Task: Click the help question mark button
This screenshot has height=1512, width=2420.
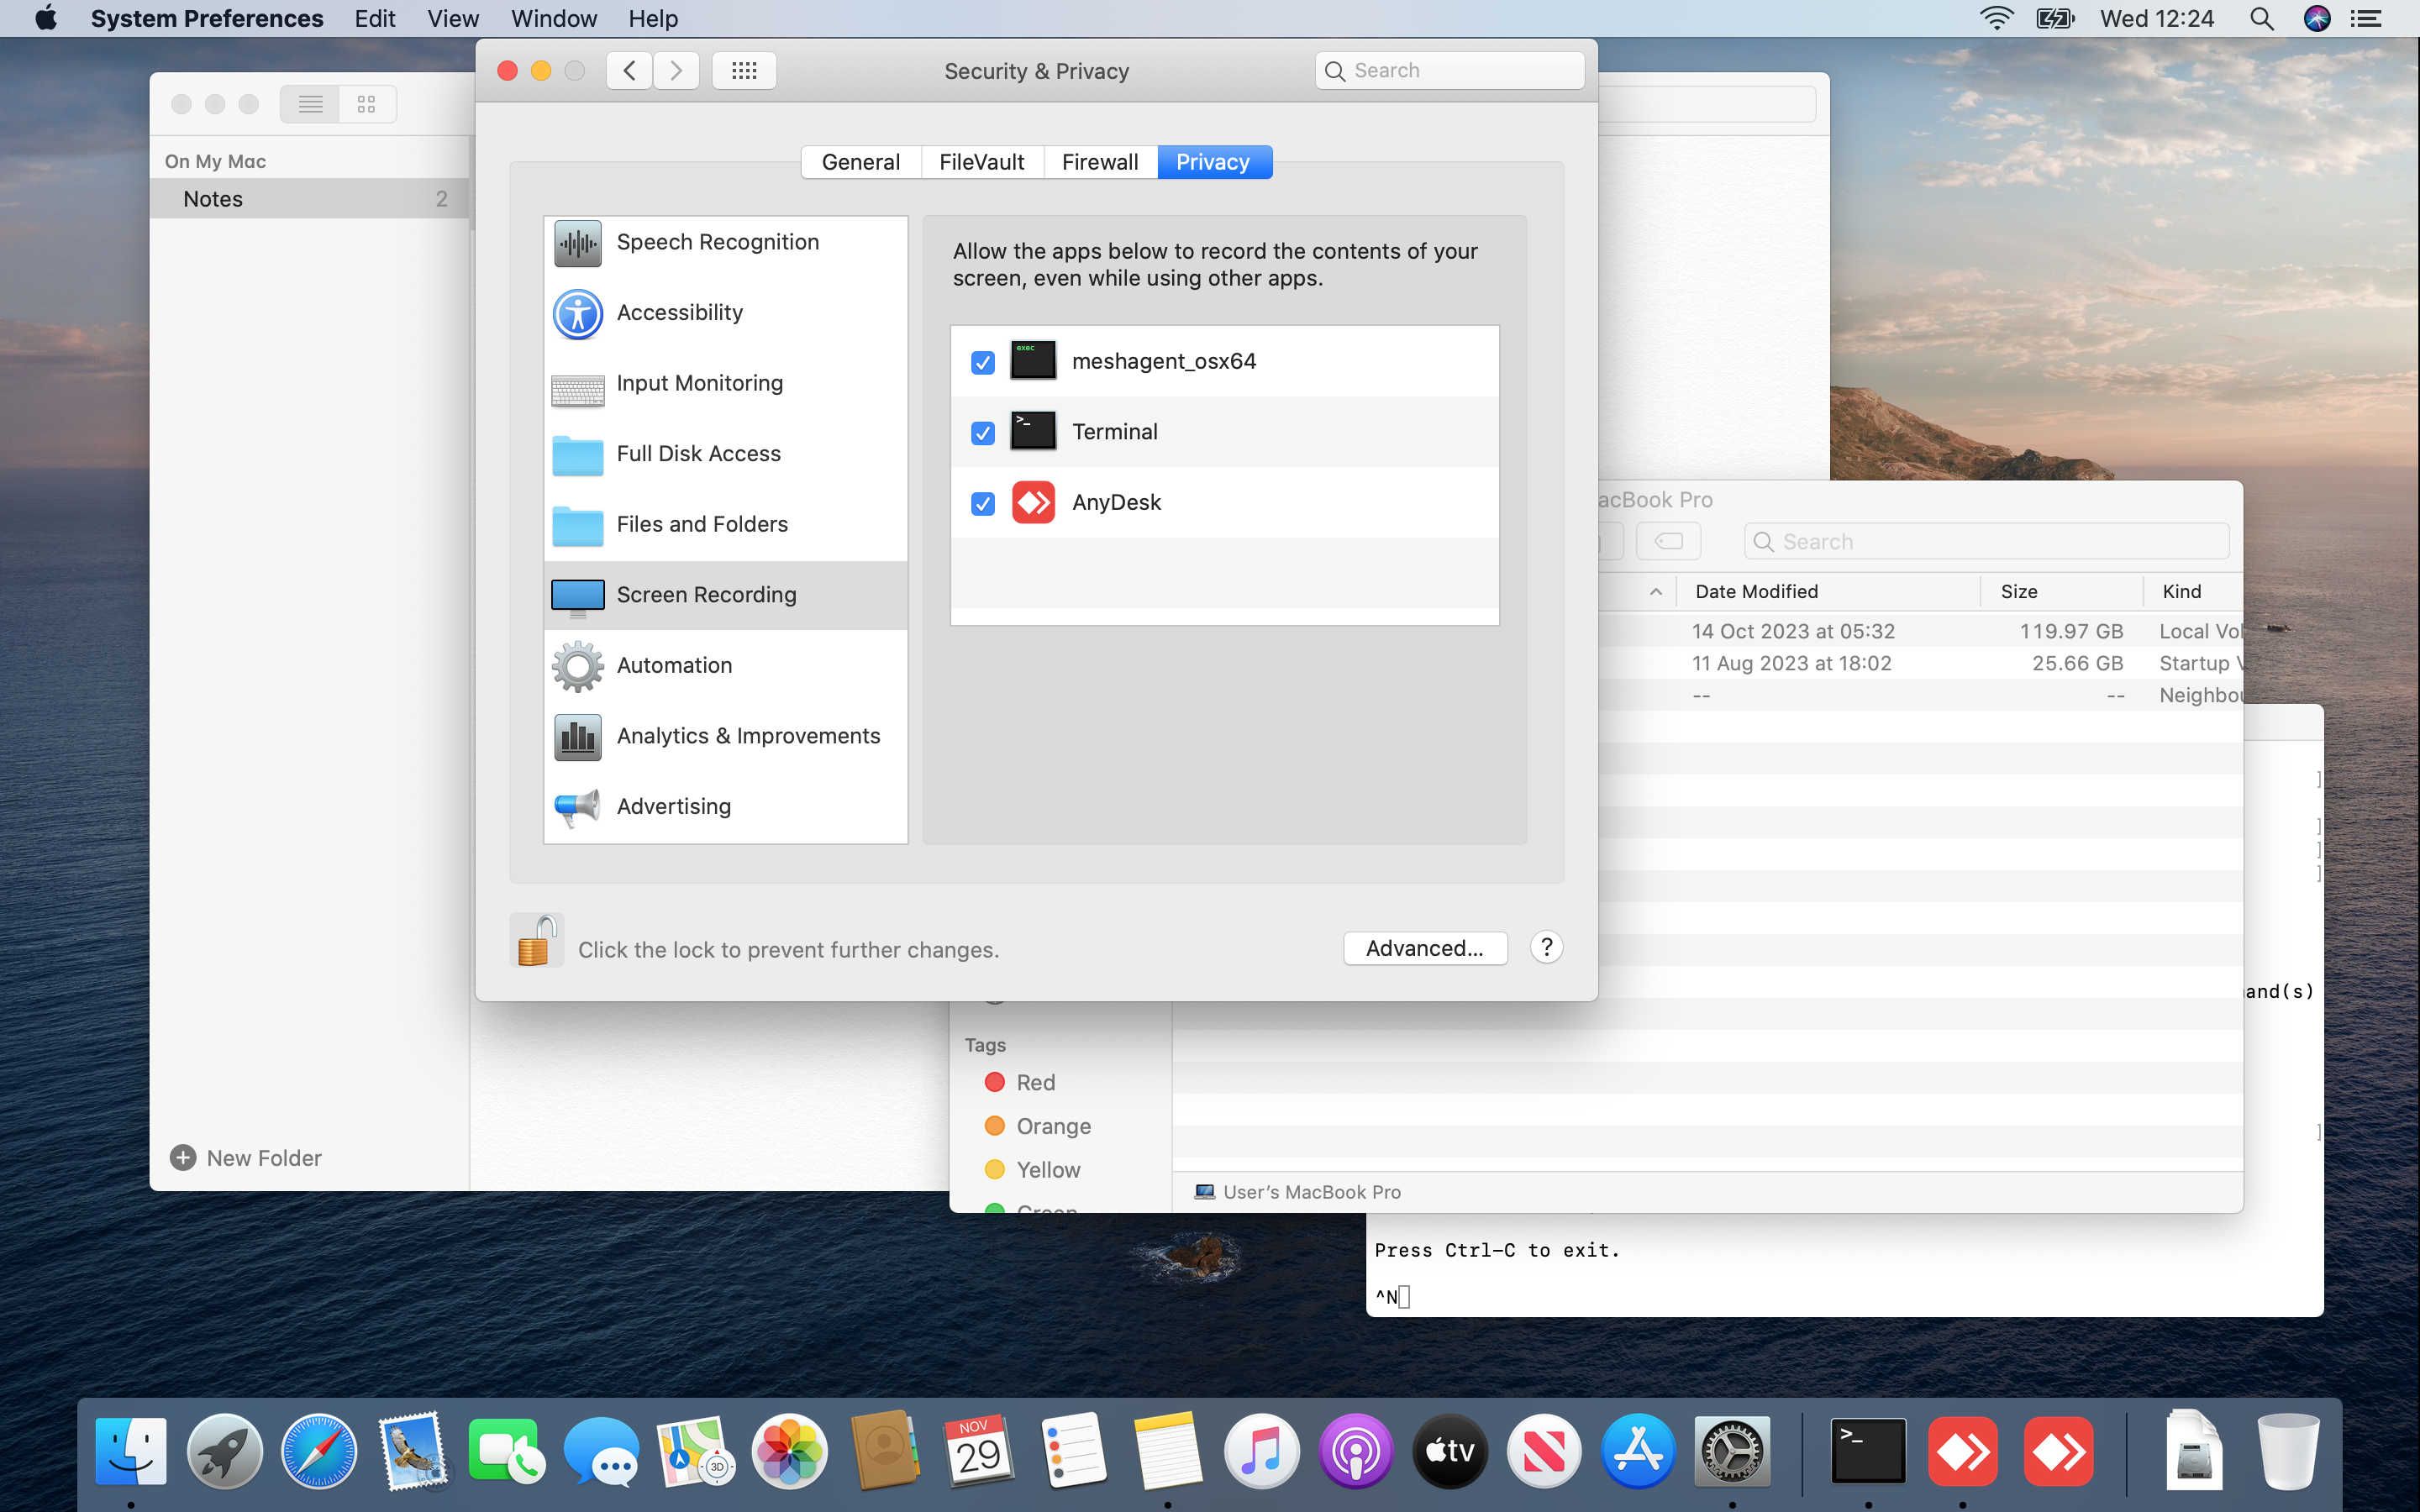Action: [x=1546, y=947]
